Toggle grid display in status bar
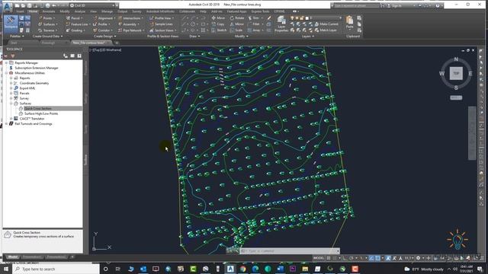 pyautogui.click(x=329, y=258)
